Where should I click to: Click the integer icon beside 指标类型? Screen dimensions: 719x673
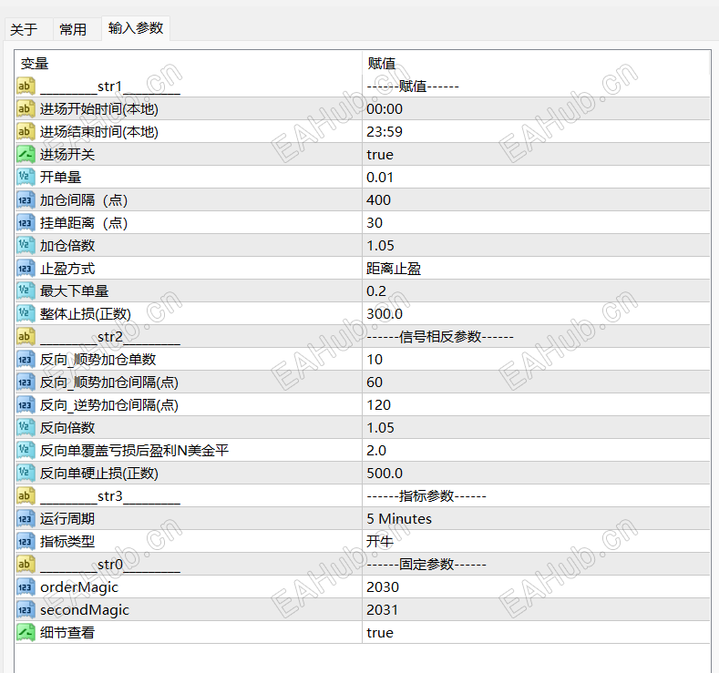coord(26,542)
